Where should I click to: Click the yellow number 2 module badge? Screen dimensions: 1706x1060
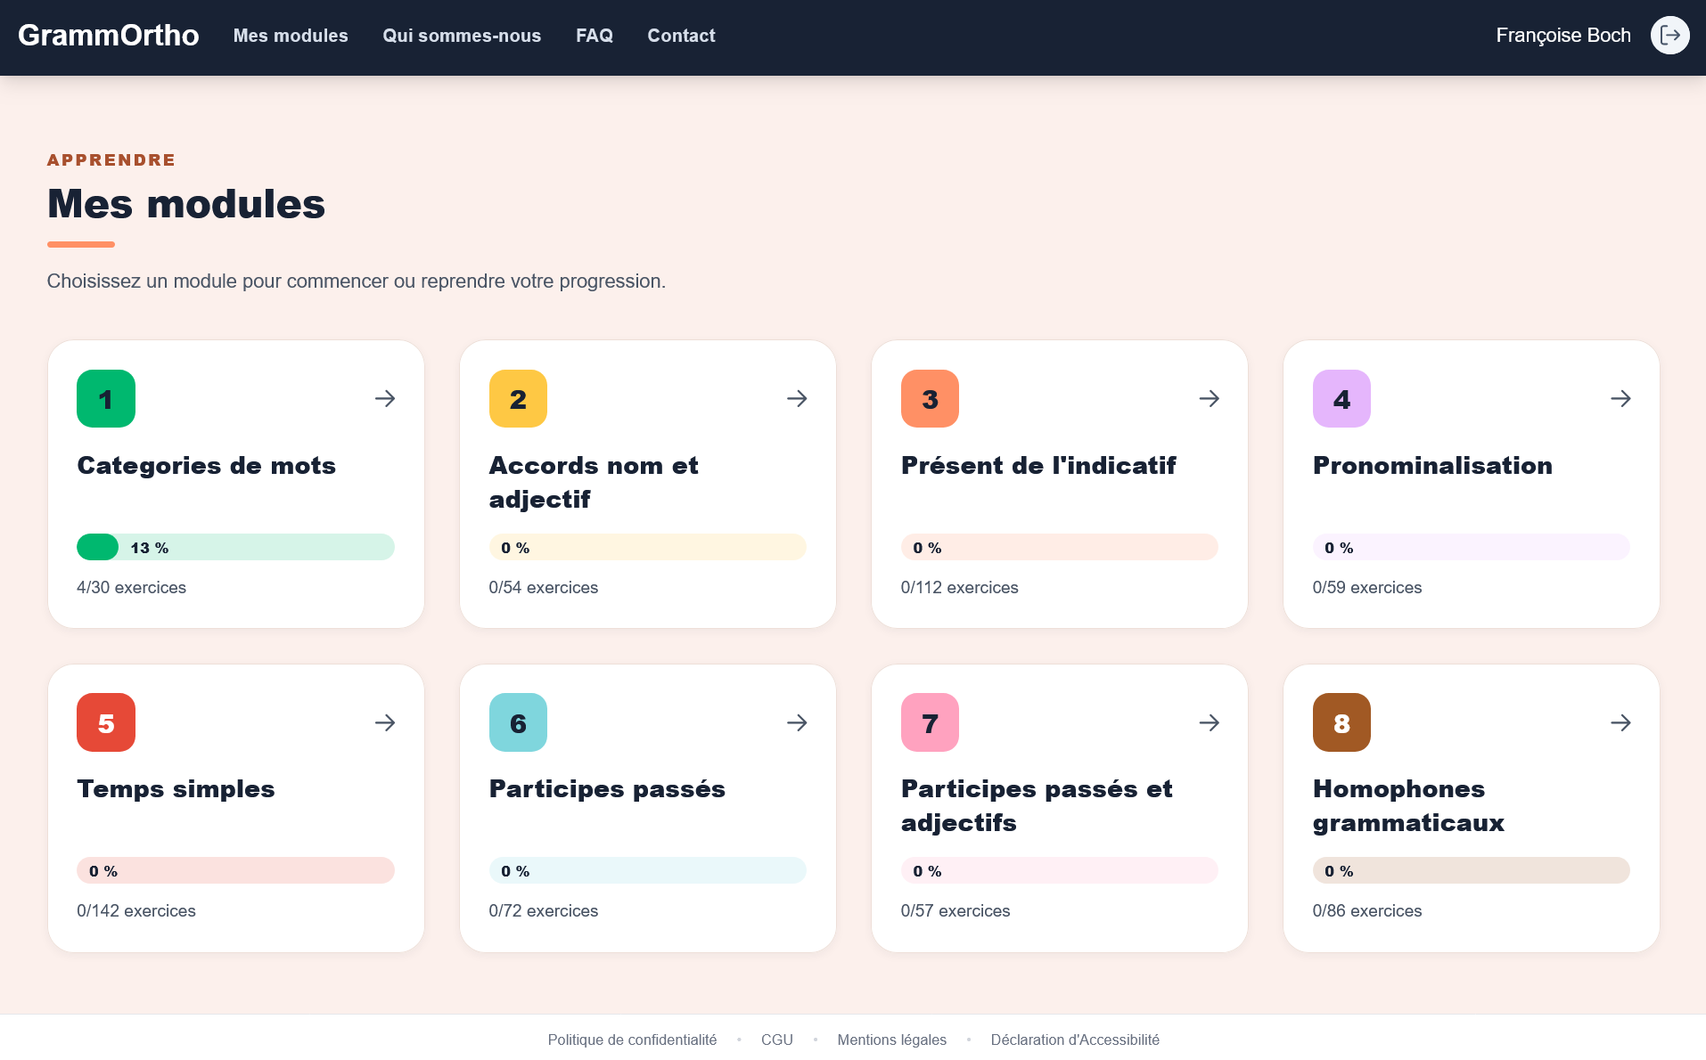(x=518, y=398)
